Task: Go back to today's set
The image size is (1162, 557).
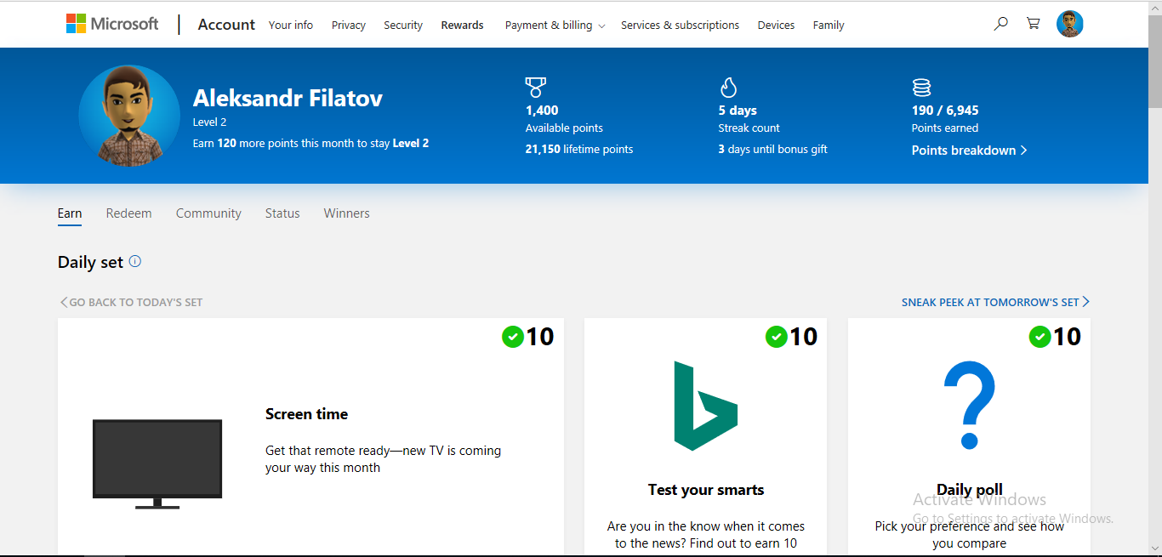Action: (131, 302)
